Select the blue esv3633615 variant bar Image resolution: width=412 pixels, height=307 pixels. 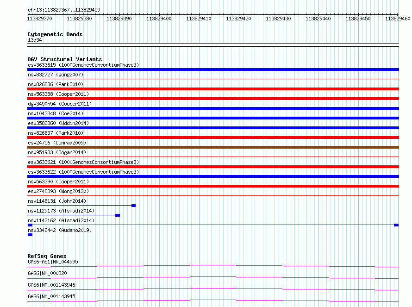tap(213, 69)
